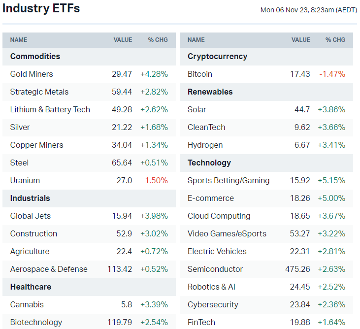360x329 pixels.
Task: Open the Solar ETF entry
Action: tap(197, 109)
